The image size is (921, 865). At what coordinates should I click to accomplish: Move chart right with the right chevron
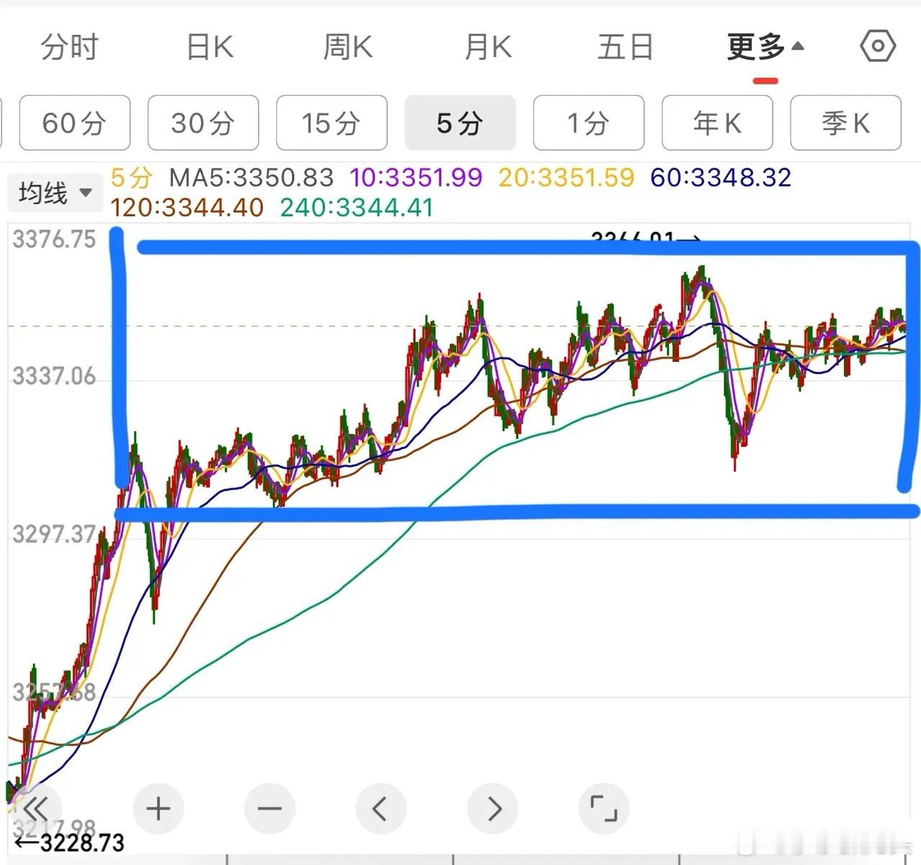(493, 808)
